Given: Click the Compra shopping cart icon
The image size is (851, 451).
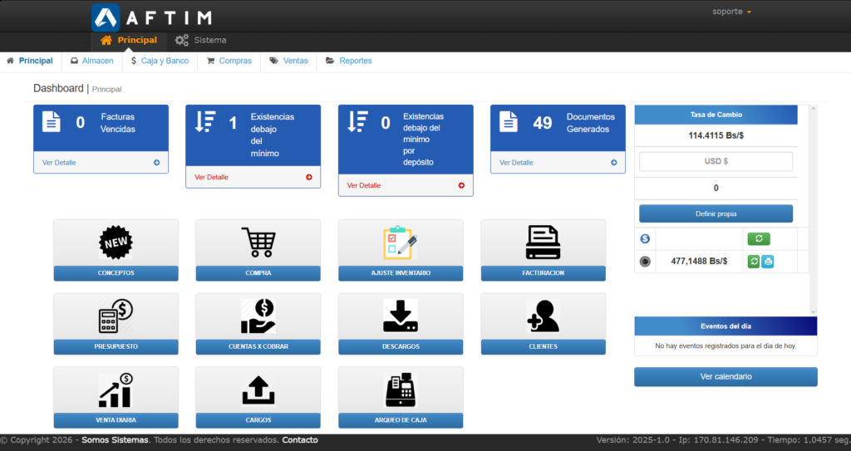Looking at the screenshot, I should (x=258, y=243).
